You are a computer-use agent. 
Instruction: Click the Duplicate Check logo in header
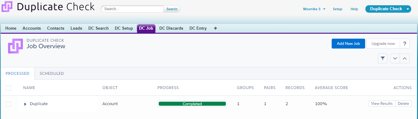[x=48, y=7]
